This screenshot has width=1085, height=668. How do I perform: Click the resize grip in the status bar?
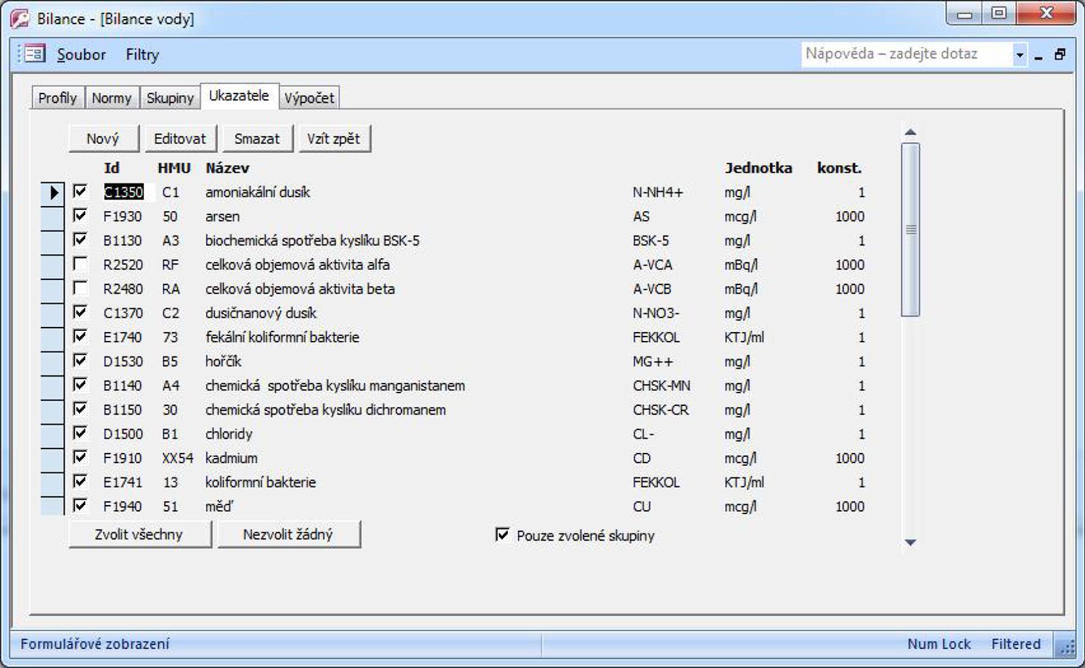click(x=1067, y=647)
